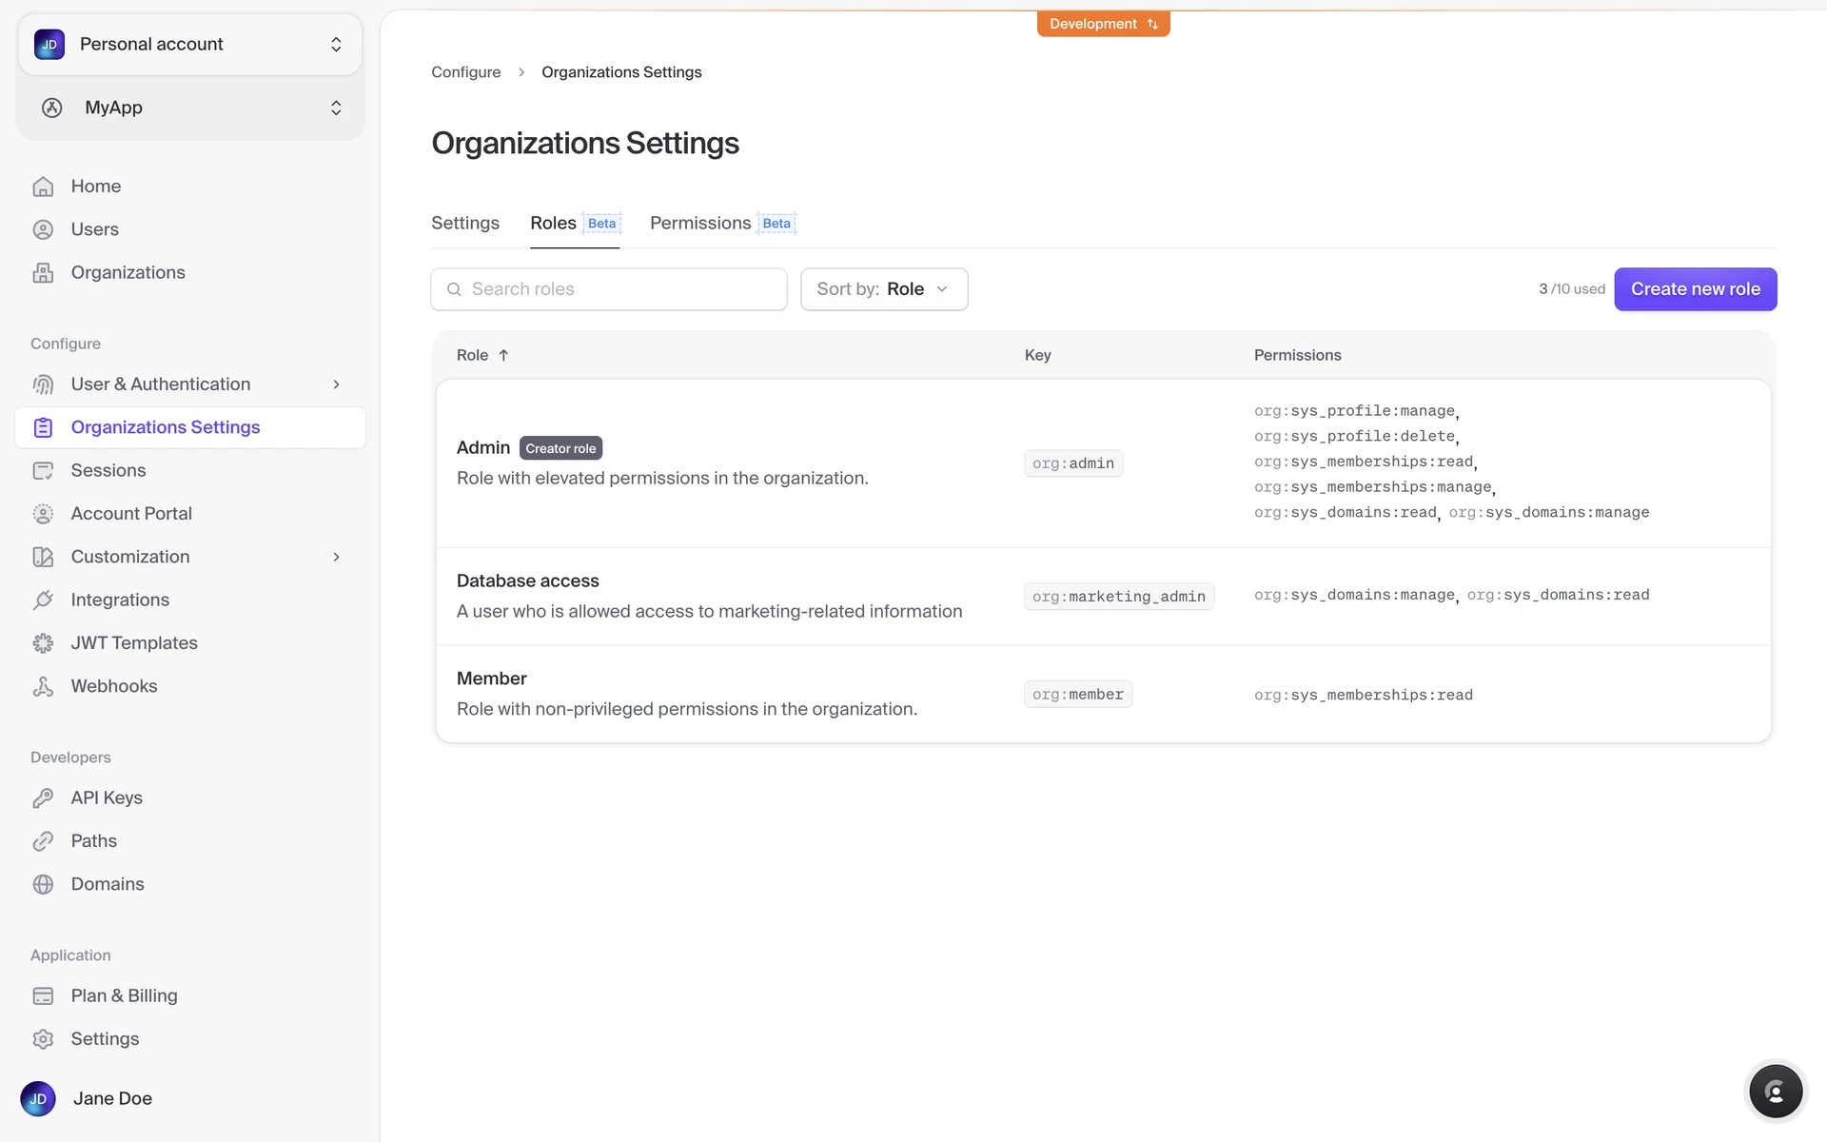Screen dimensions: 1827x1142
Task: Open the Sort by Role dropdown
Action: (x=883, y=289)
